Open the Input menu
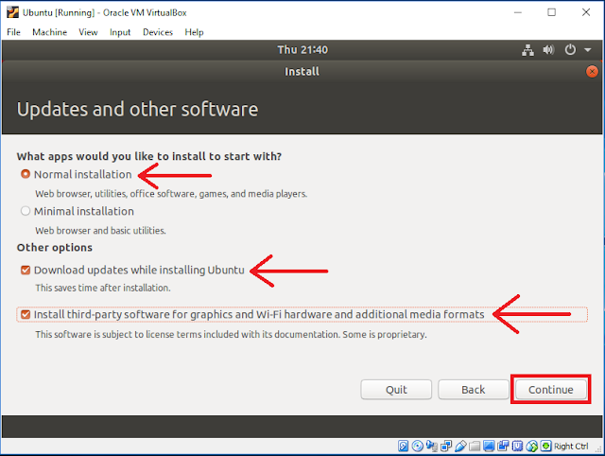This screenshot has width=605, height=456. coord(120,32)
